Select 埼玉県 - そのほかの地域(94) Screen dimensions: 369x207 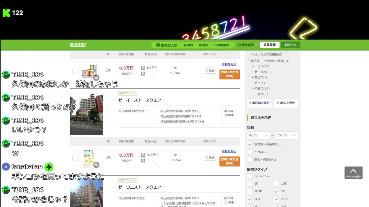point(270,61)
